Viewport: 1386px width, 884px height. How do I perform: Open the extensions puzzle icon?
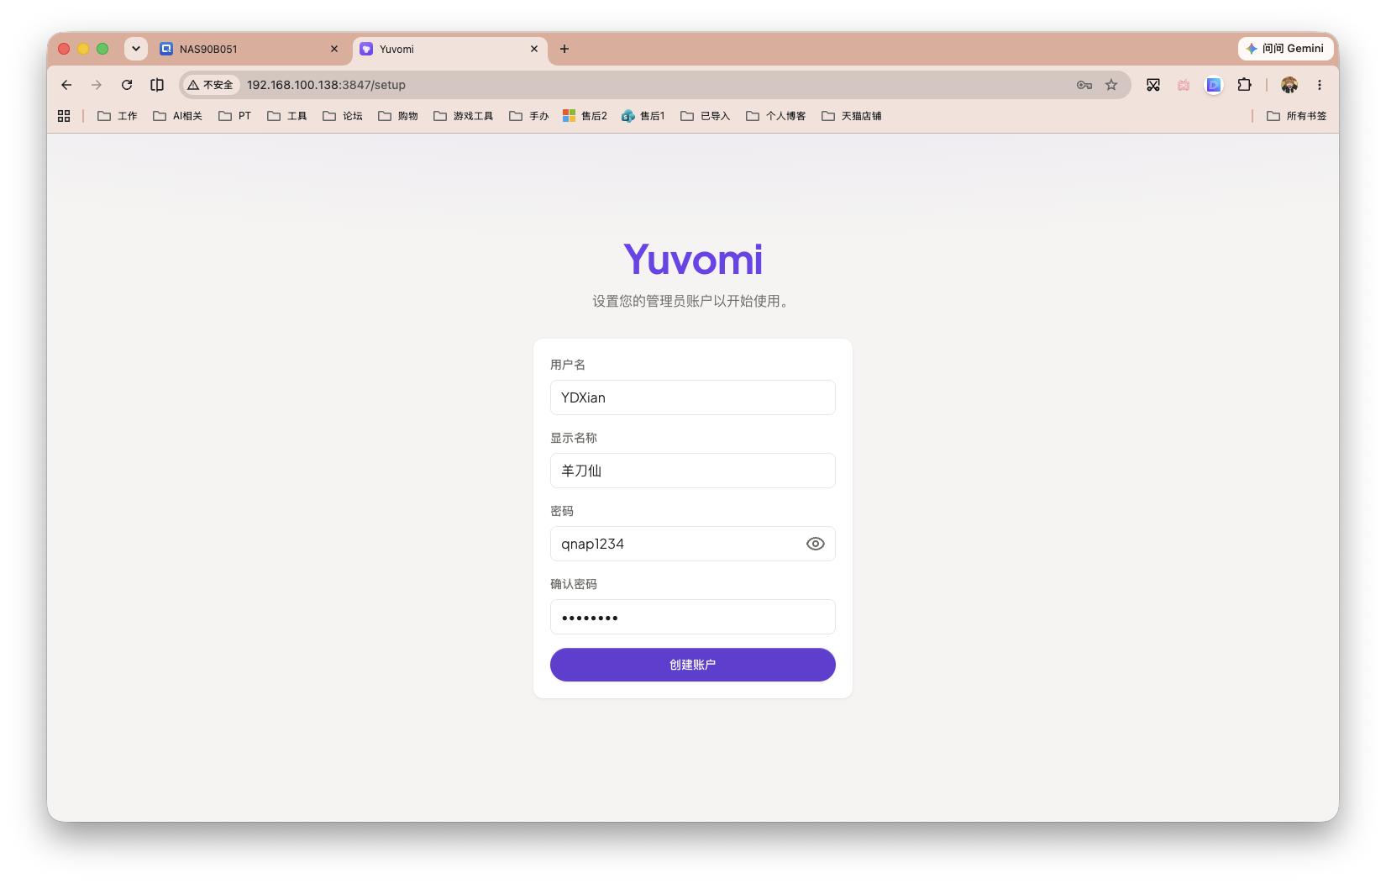(x=1245, y=85)
